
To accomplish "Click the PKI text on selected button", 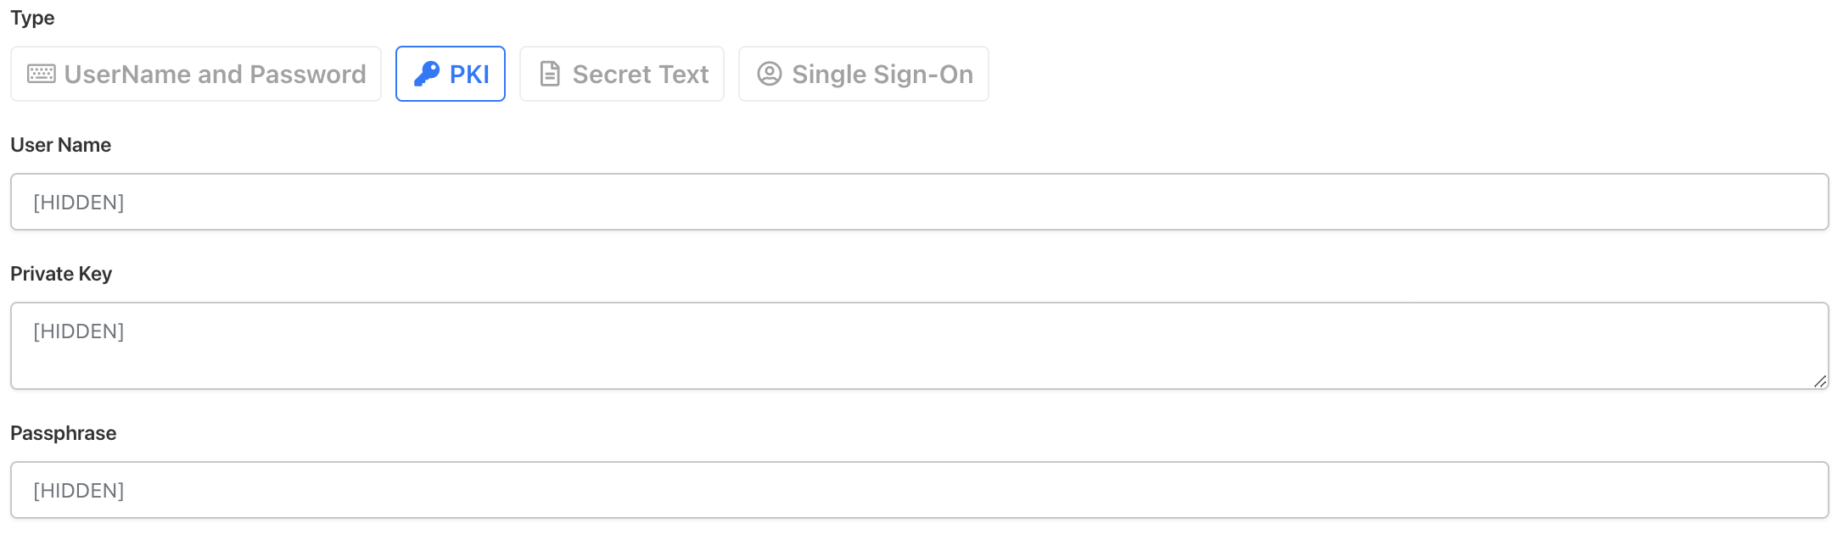I will tap(469, 75).
